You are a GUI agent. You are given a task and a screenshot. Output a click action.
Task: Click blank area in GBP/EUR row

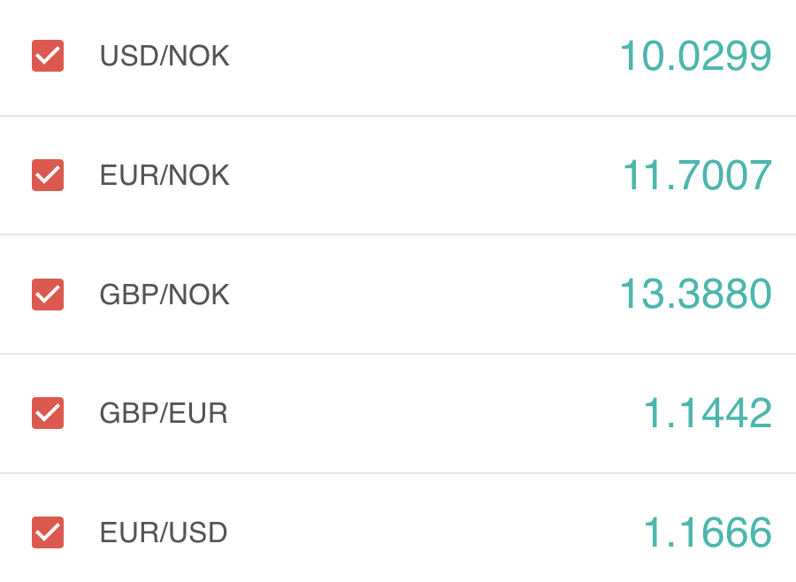[425, 413]
